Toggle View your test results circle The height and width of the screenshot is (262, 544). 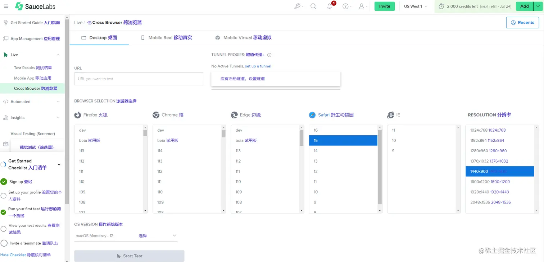coord(3,229)
